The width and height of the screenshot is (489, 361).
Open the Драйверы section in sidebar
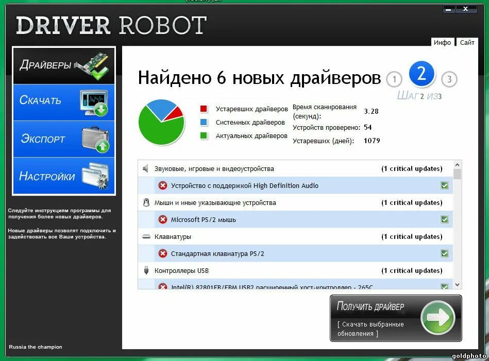click(x=64, y=65)
